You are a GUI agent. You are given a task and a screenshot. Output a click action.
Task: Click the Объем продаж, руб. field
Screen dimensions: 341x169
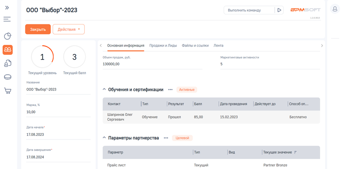click(x=152, y=64)
